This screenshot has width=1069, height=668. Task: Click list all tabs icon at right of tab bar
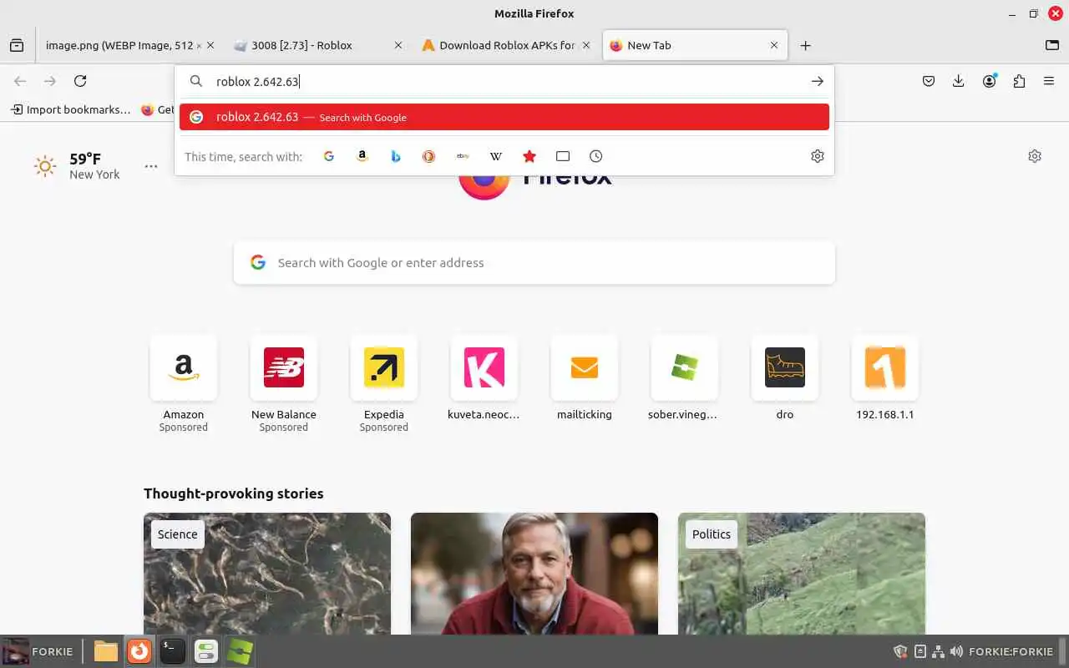(x=1052, y=46)
